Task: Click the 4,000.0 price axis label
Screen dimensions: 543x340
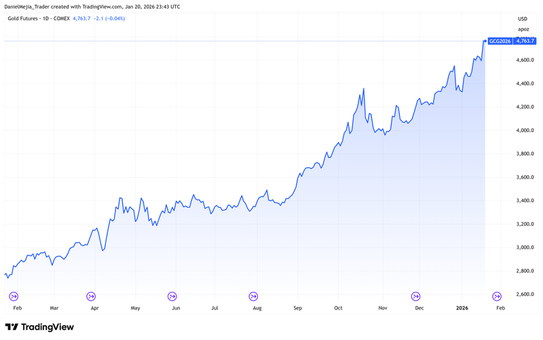Action: coord(525,130)
